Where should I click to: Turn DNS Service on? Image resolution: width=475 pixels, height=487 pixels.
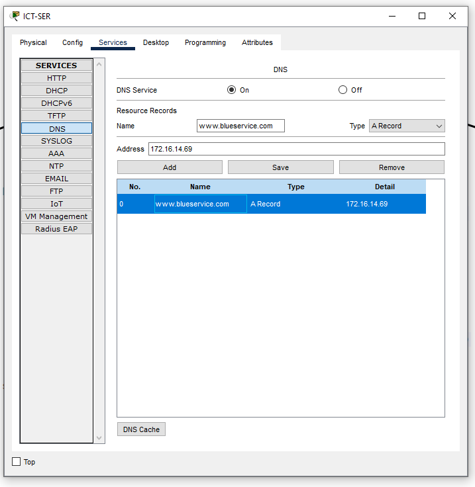(x=231, y=90)
